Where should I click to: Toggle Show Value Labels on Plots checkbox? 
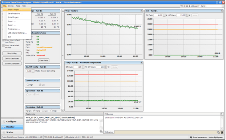click(x=4, y=45)
